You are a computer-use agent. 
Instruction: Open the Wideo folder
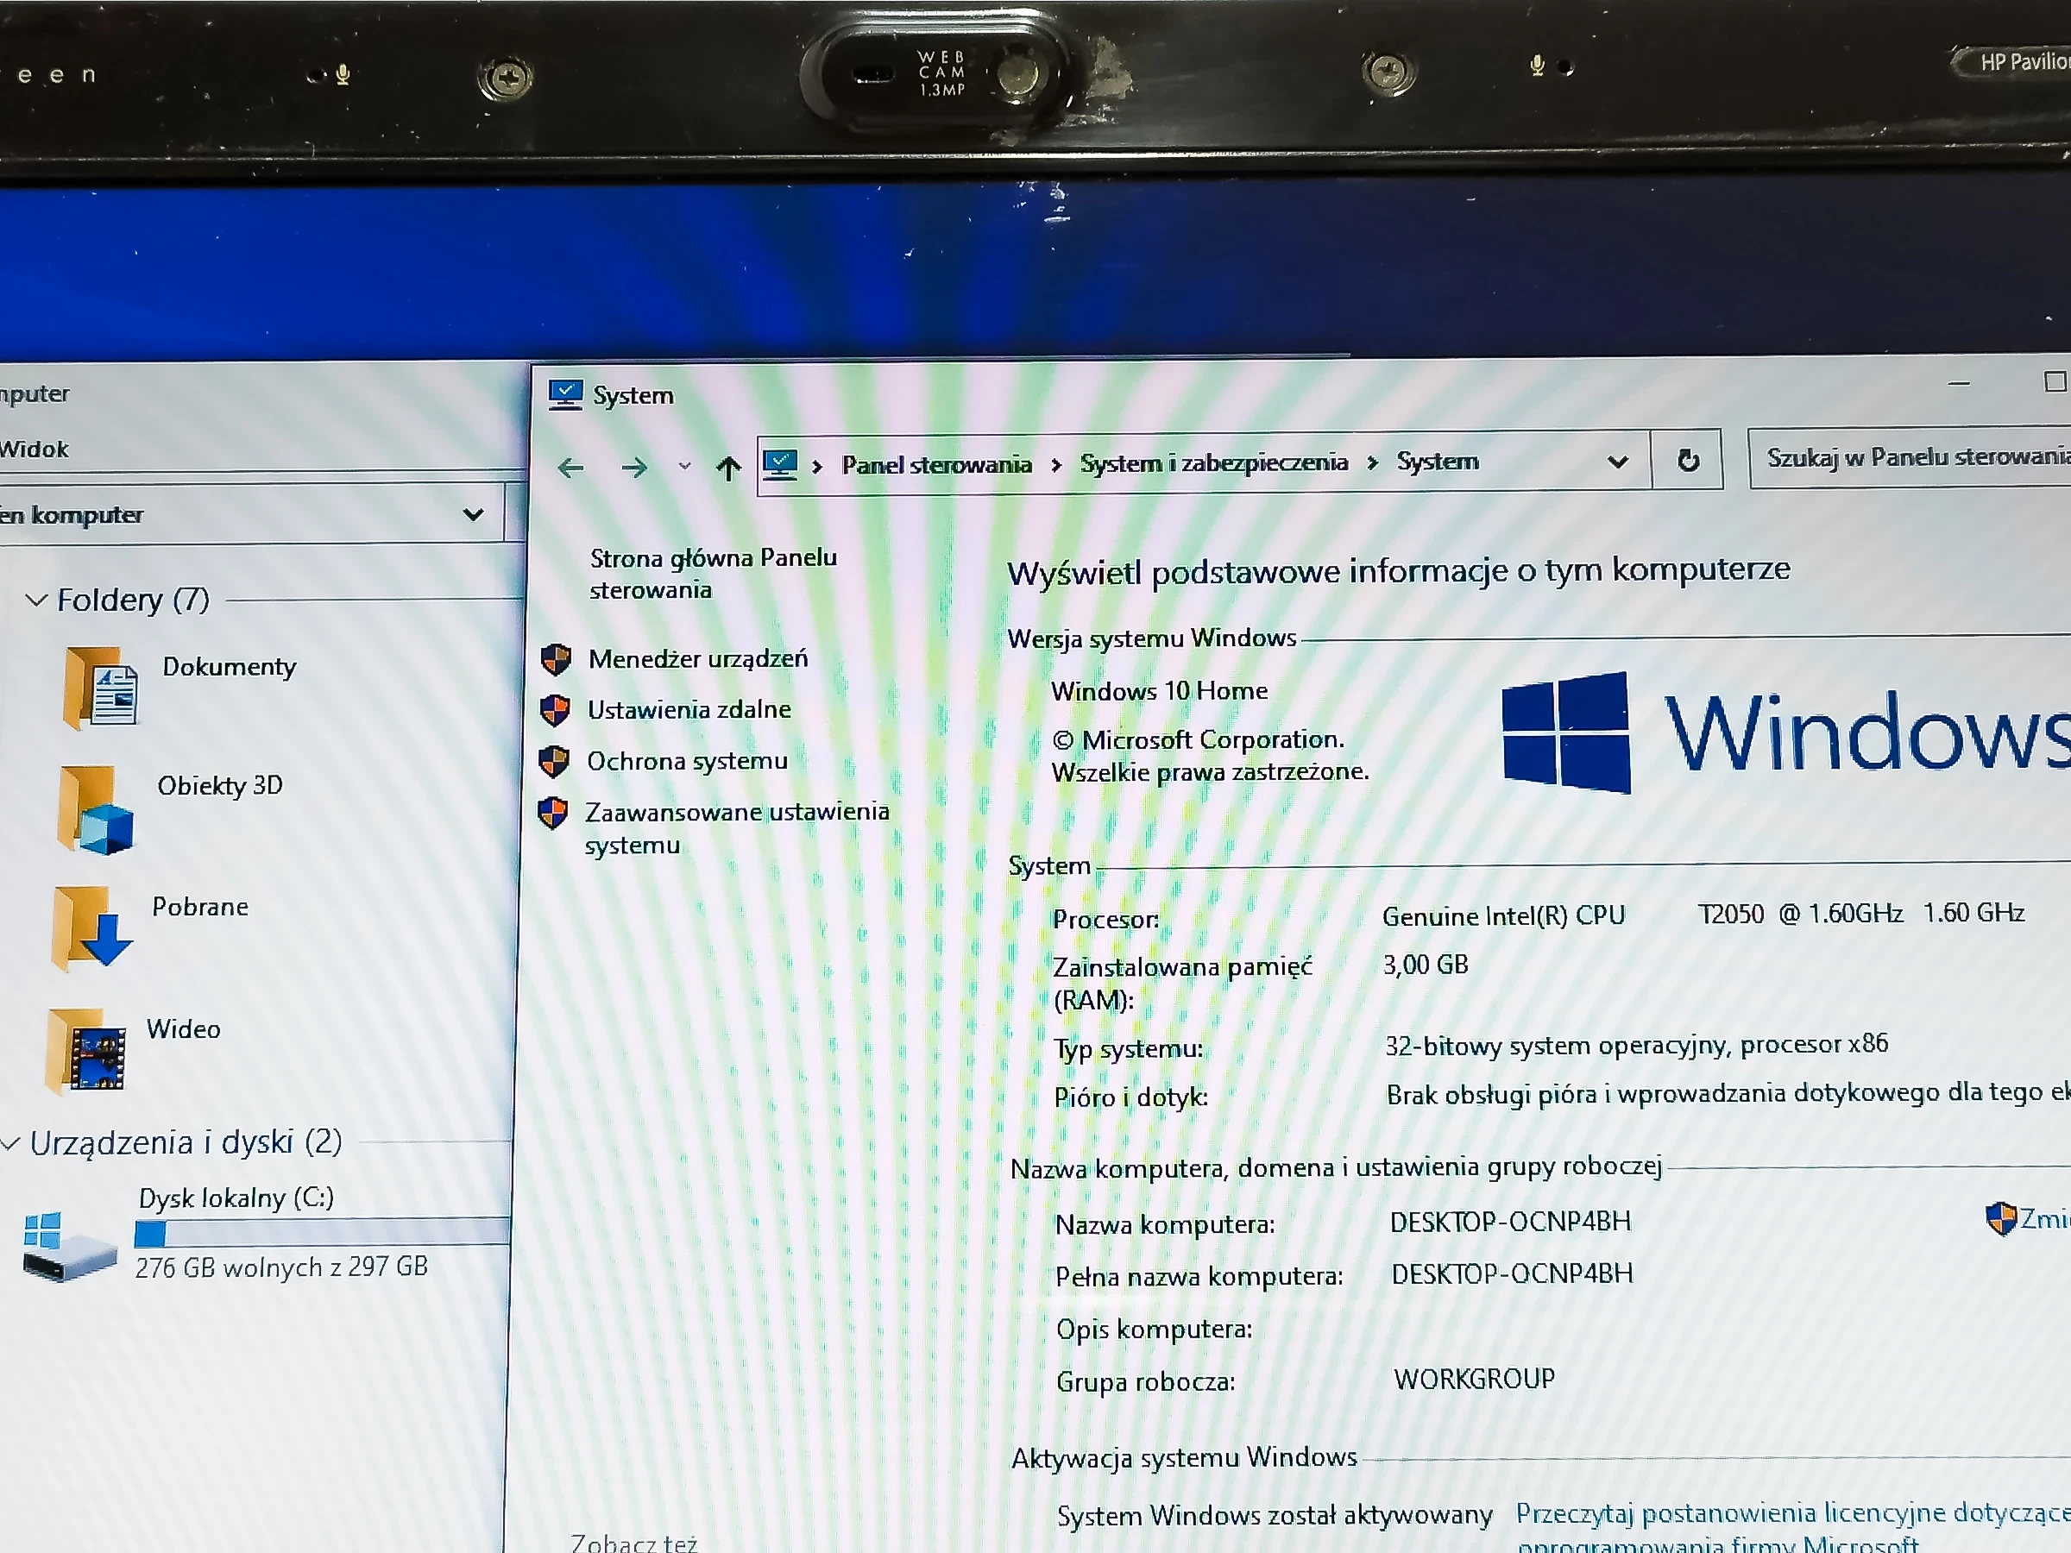183,1028
